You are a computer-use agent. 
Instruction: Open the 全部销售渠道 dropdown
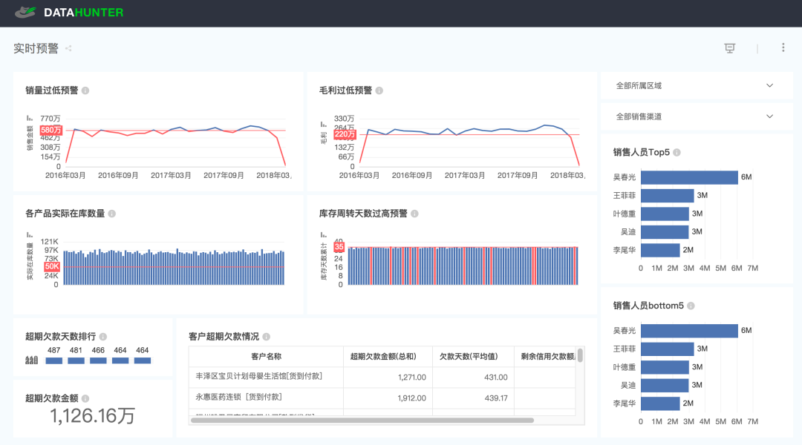click(x=696, y=116)
